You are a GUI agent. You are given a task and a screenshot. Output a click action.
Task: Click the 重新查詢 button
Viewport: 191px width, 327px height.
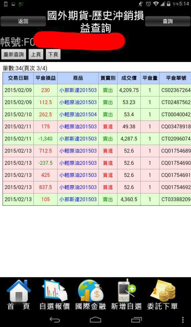coord(14,54)
